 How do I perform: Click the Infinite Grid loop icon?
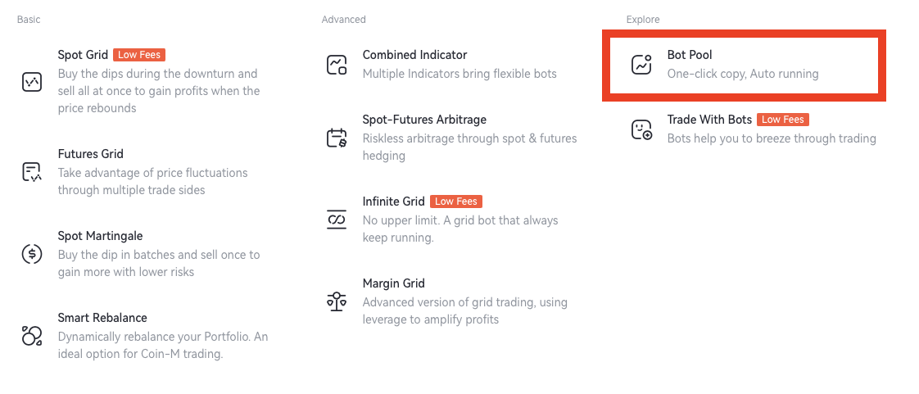click(337, 220)
